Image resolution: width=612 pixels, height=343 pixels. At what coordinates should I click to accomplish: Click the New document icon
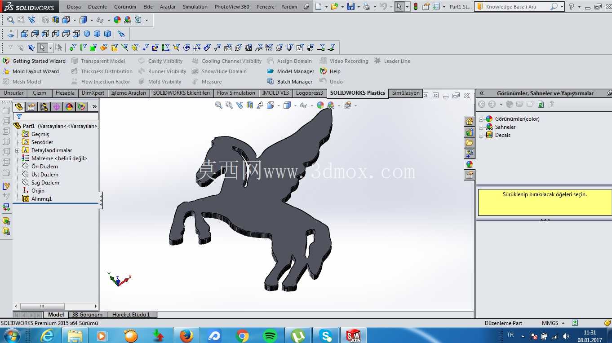[318, 7]
